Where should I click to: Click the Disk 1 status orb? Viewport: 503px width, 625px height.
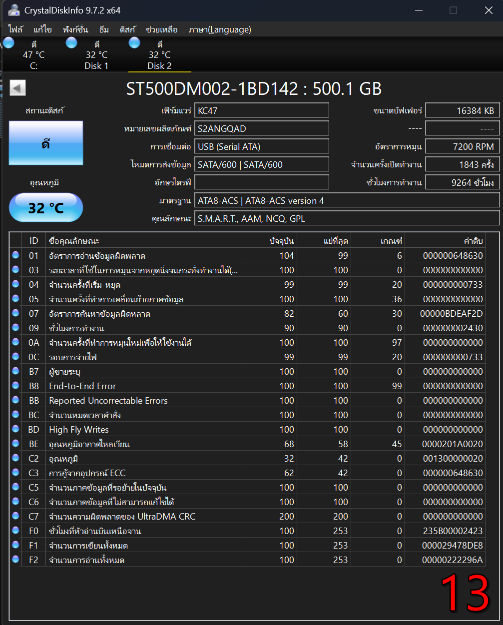(x=71, y=43)
